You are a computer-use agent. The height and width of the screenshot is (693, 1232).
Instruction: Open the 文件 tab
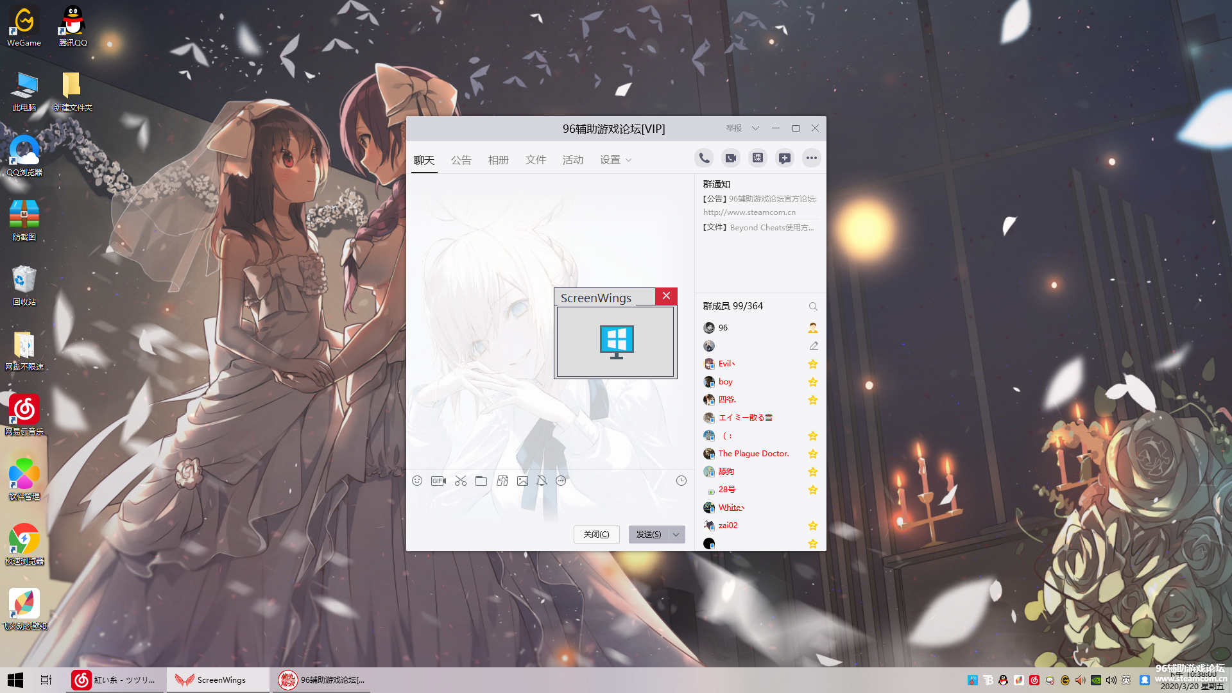pyautogui.click(x=535, y=160)
